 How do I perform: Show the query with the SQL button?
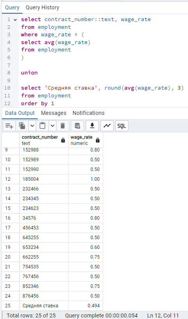[x=122, y=126]
